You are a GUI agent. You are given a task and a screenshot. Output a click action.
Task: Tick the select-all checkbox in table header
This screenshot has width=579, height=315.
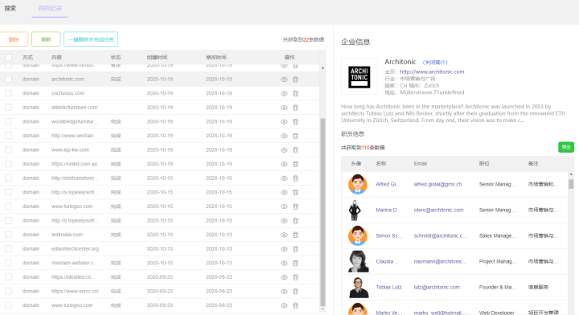click(8, 57)
